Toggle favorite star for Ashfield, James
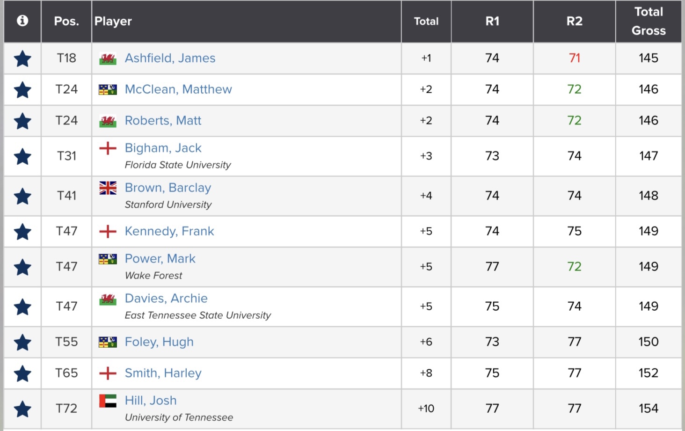The image size is (685, 431). pos(22,59)
